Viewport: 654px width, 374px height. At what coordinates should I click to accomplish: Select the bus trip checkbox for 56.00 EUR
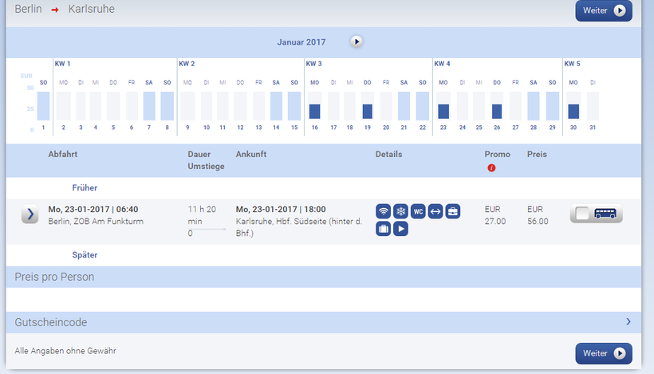tap(584, 214)
